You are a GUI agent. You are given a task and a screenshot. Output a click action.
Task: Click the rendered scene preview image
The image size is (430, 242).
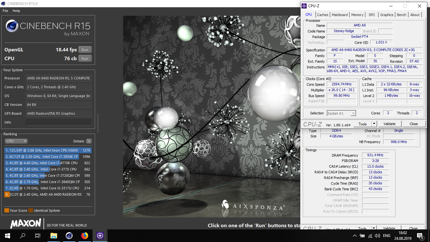coord(212,116)
